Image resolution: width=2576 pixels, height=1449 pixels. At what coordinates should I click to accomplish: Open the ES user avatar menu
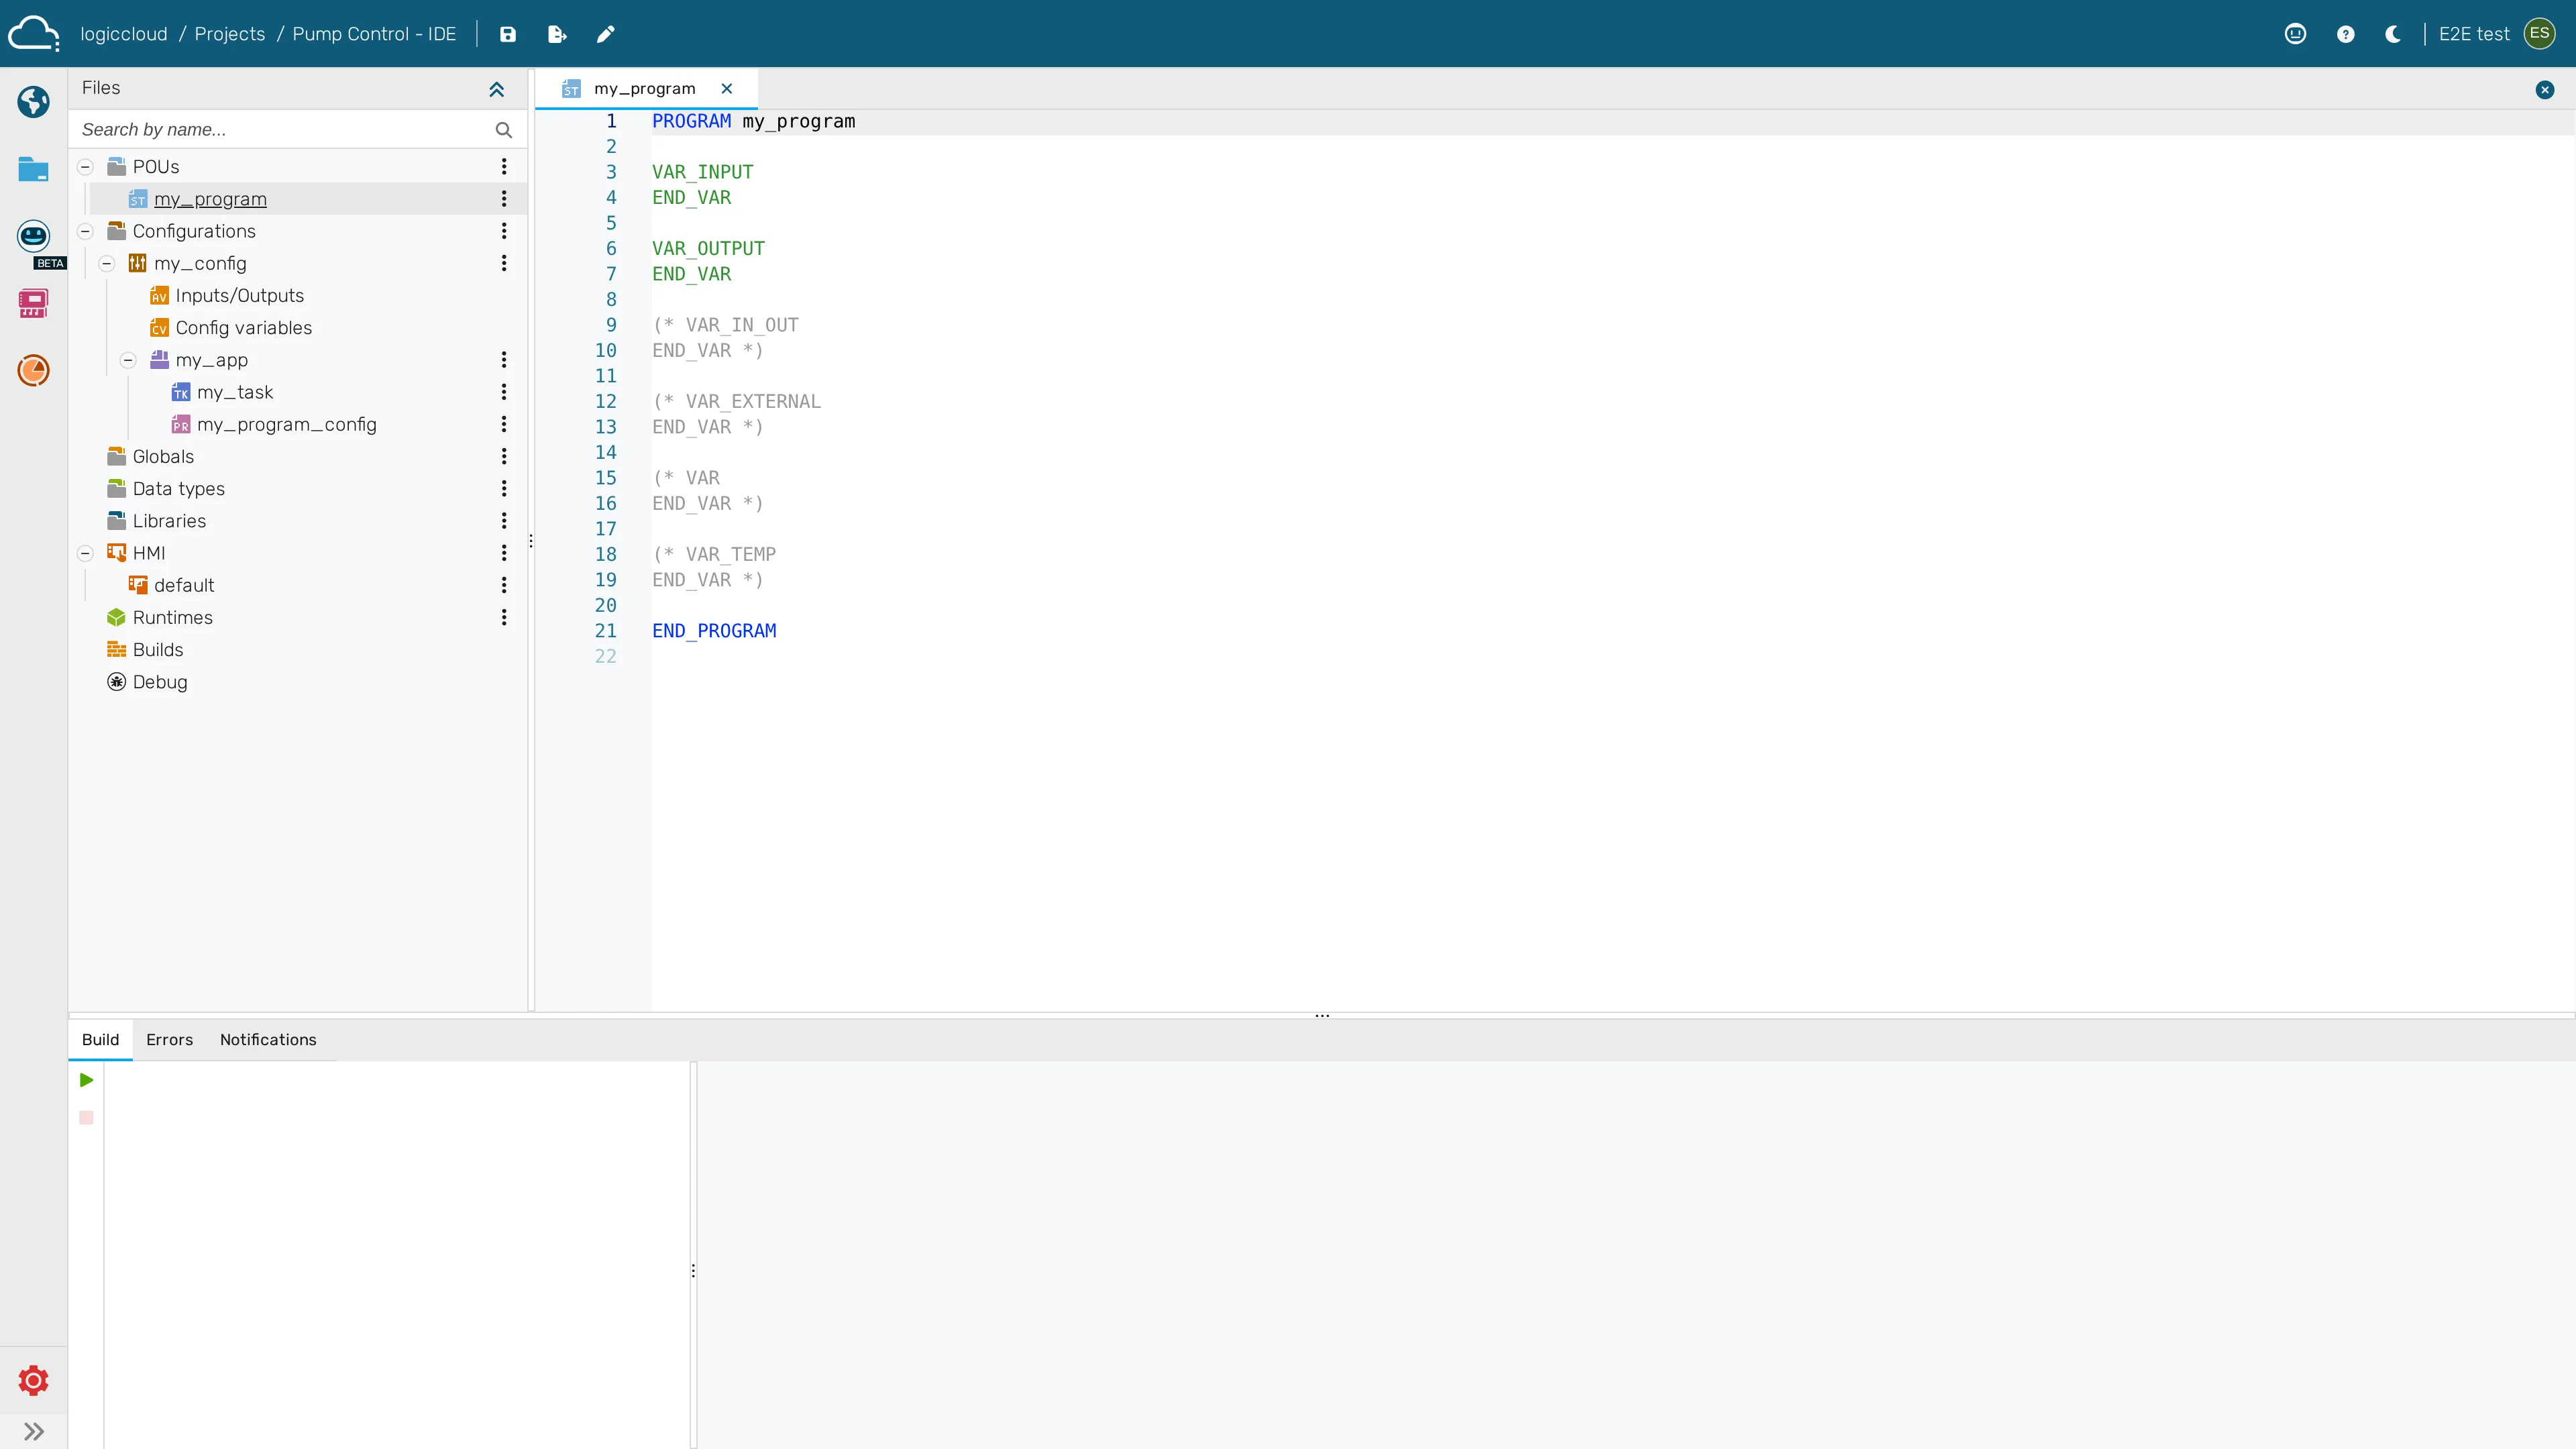click(2539, 34)
